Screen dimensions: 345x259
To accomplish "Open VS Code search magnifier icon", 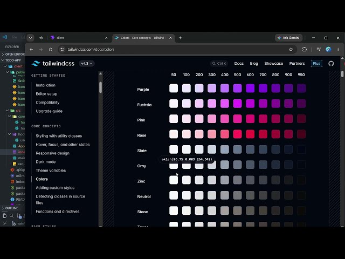I will [x=12, y=216].
